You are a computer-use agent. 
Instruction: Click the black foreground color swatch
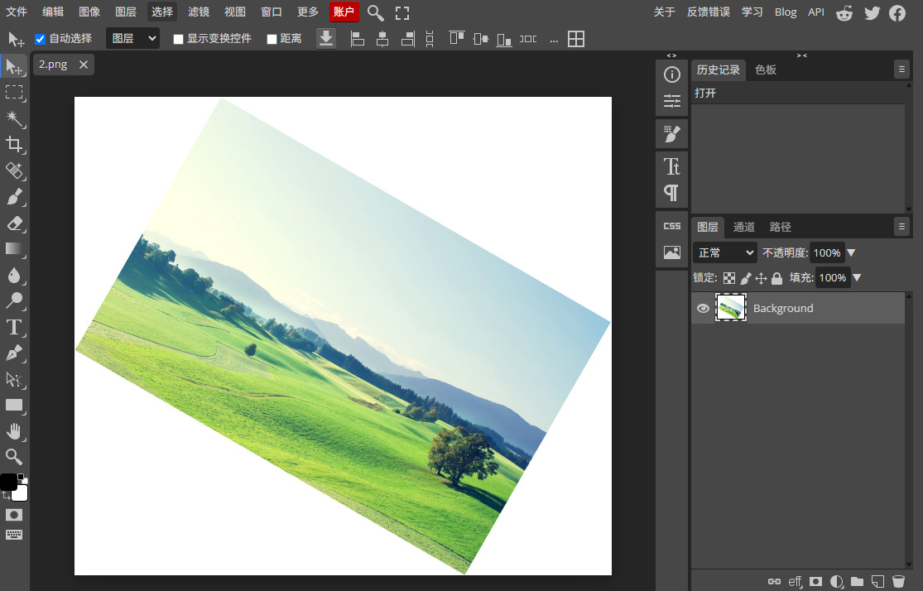coord(8,482)
